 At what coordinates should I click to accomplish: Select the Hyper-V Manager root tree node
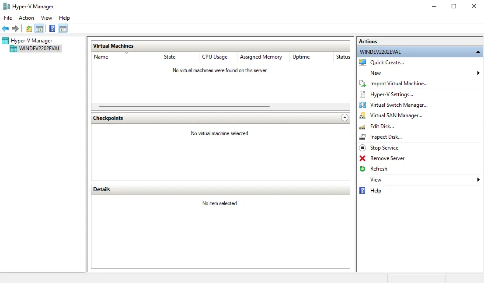click(31, 41)
